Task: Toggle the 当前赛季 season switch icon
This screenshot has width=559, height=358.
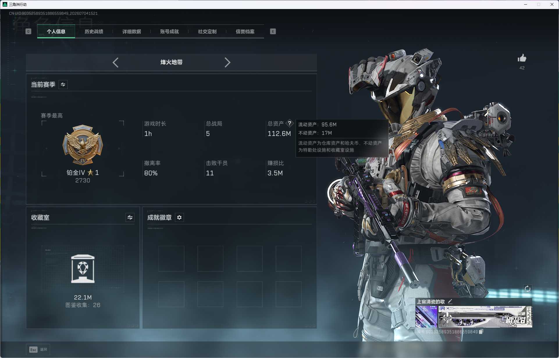Action: point(63,85)
